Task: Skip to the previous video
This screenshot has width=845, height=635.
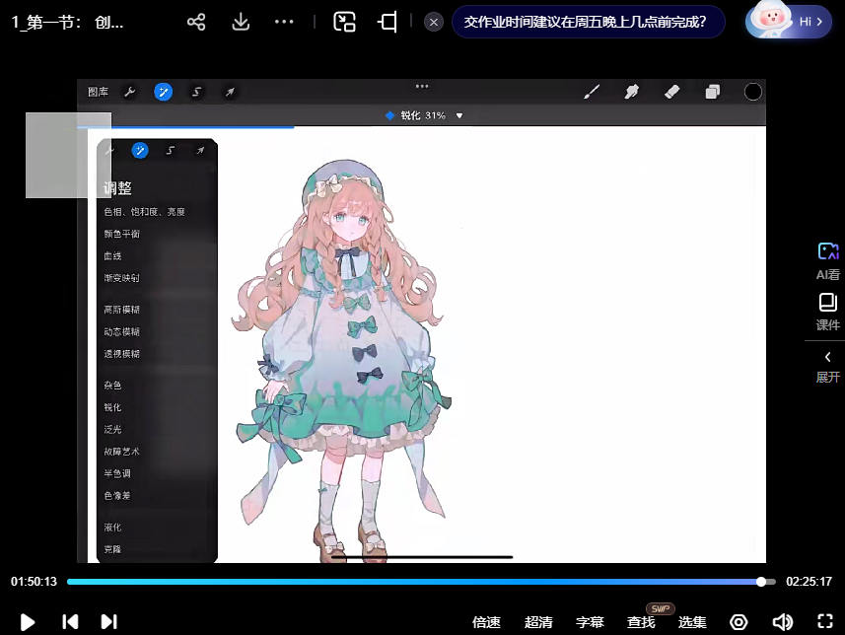Action: point(70,621)
